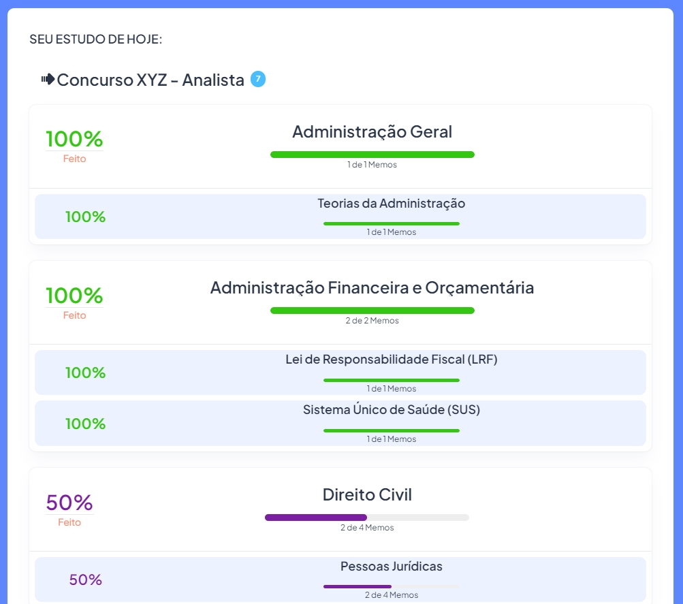Open the Concurso XYZ - Analista title

pyautogui.click(x=150, y=80)
